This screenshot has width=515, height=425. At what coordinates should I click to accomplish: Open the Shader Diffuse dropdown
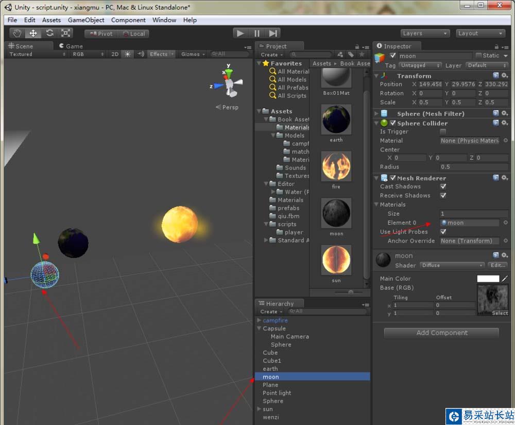click(x=452, y=265)
